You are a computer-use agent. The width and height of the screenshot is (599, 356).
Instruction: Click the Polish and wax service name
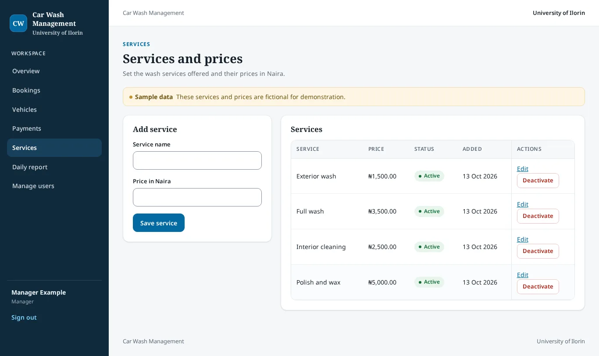pyautogui.click(x=318, y=282)
